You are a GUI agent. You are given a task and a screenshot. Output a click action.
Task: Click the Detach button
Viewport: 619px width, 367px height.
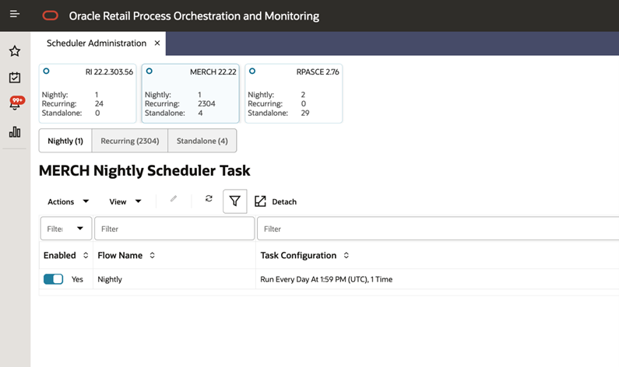276,201
